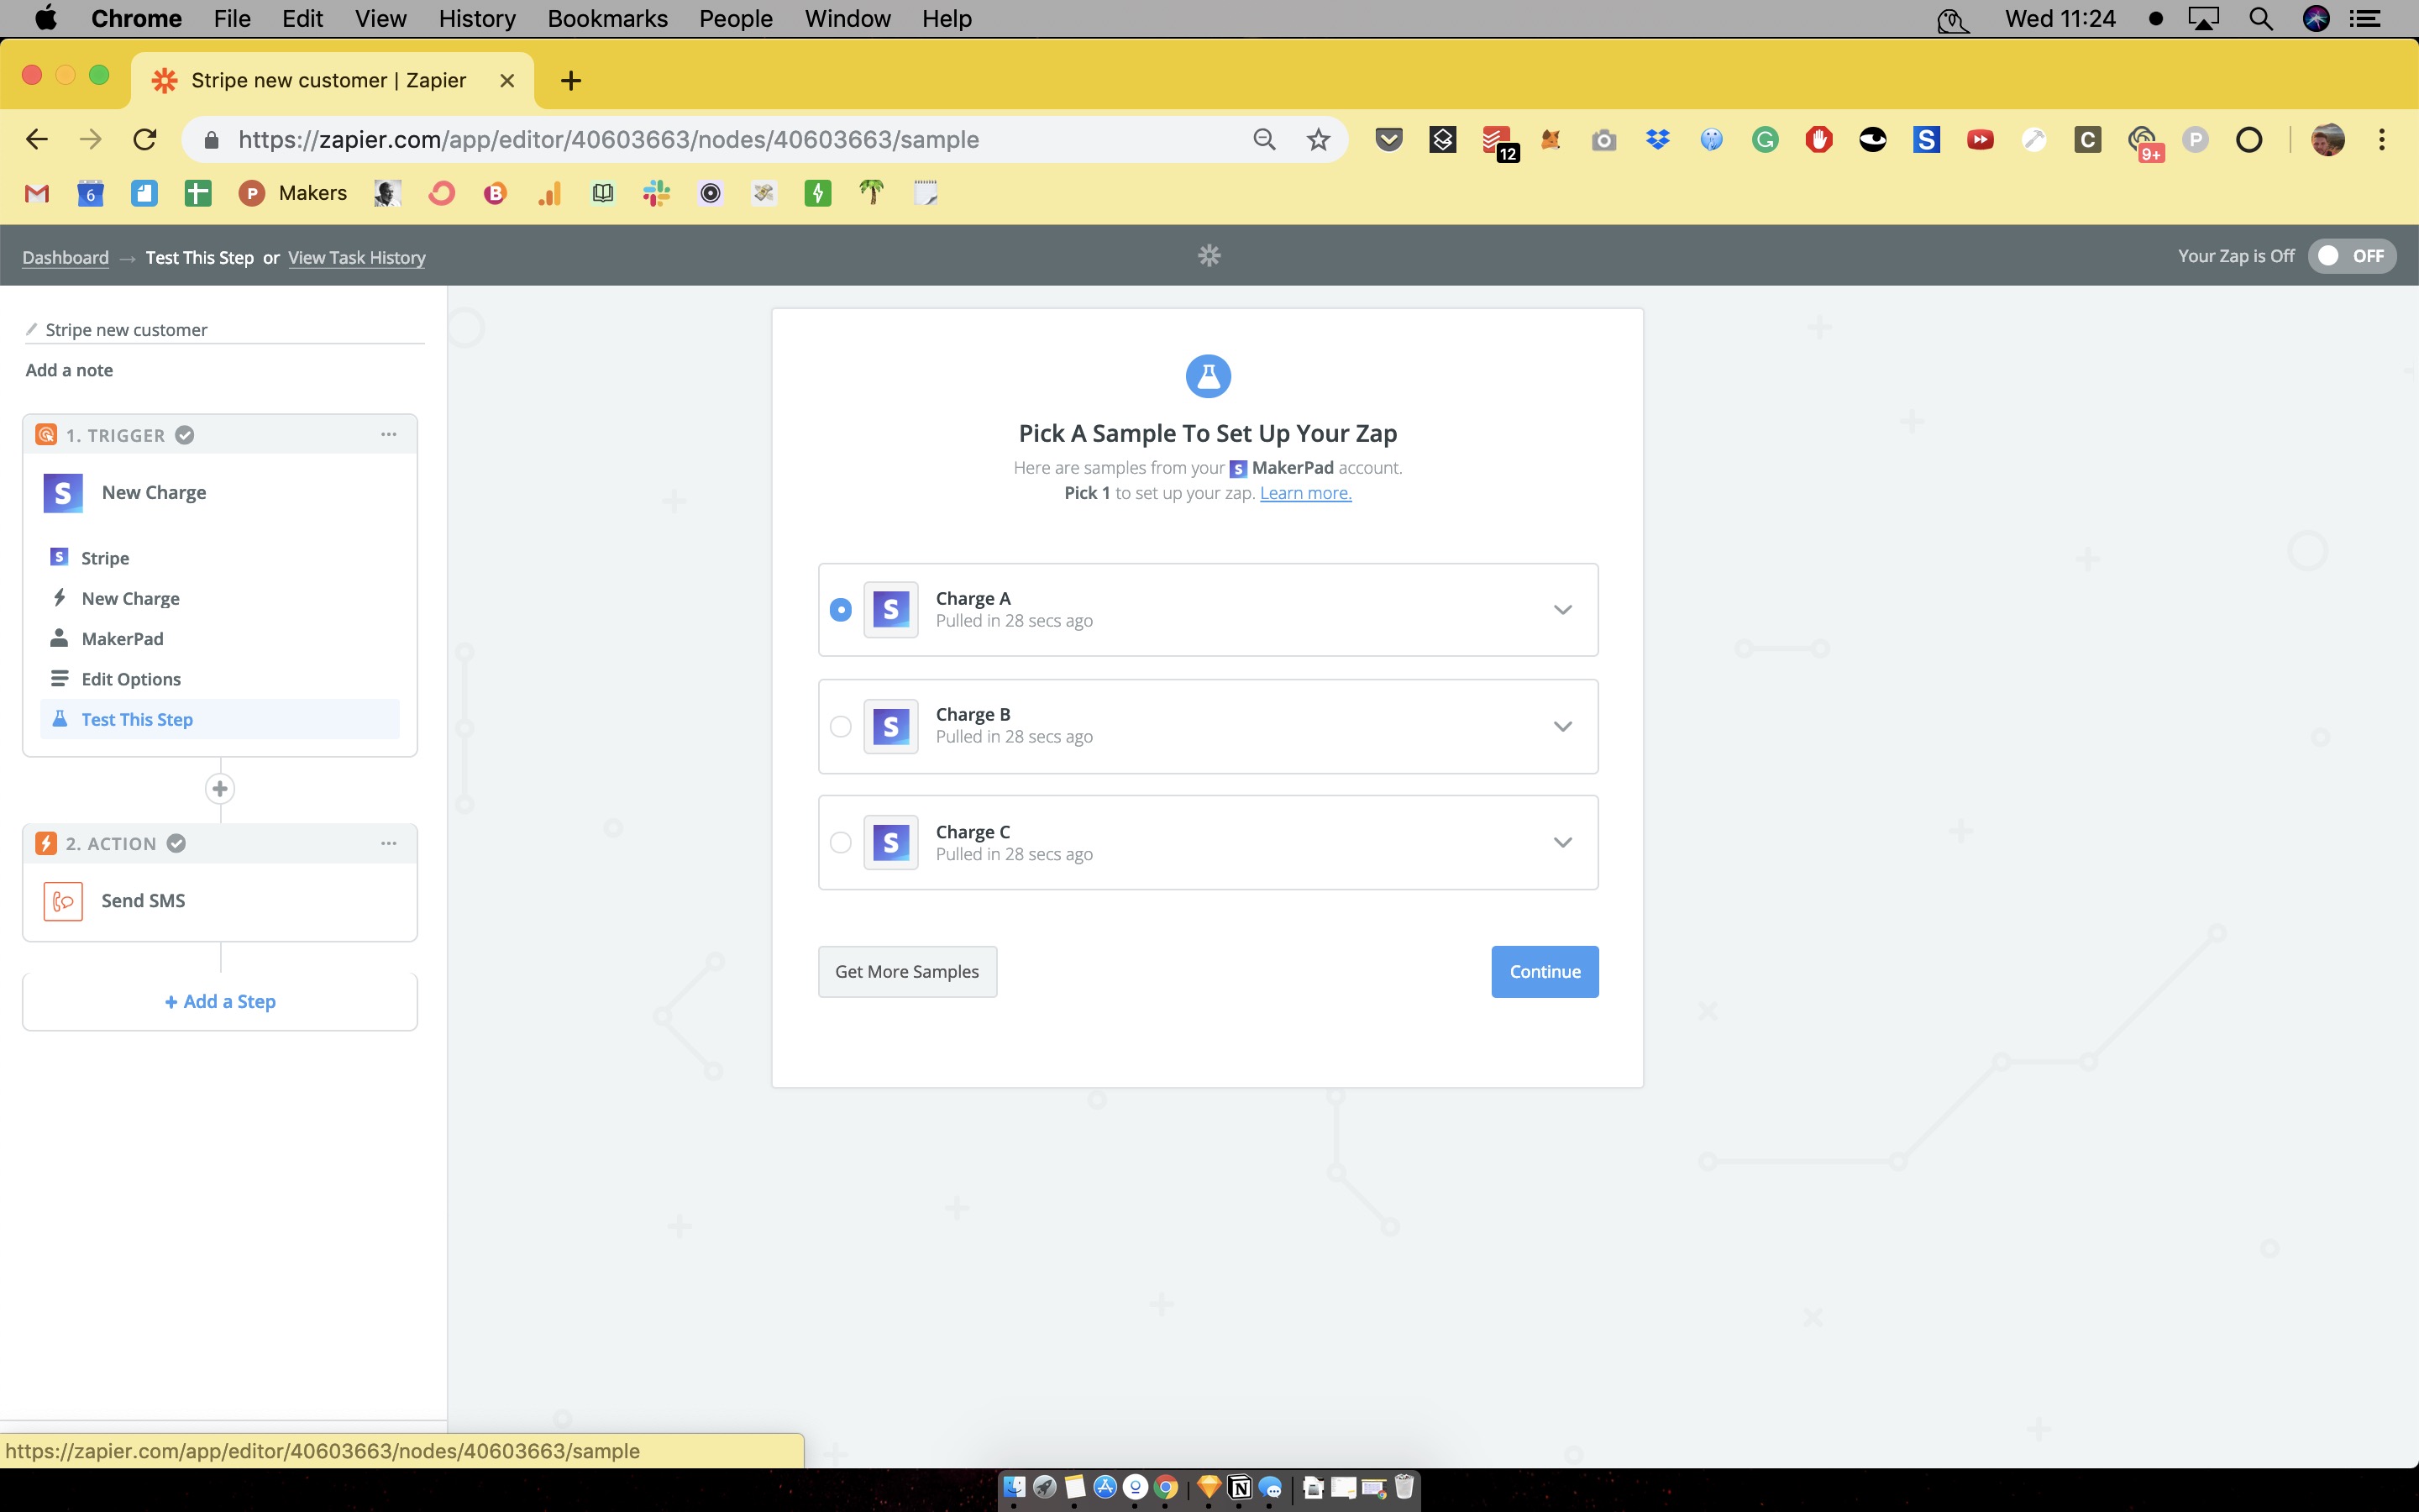Image resolution: width=2419 pixels, height=1512 pixels.
Task: Click Get More Samples button
Action: tap(906, 971)
